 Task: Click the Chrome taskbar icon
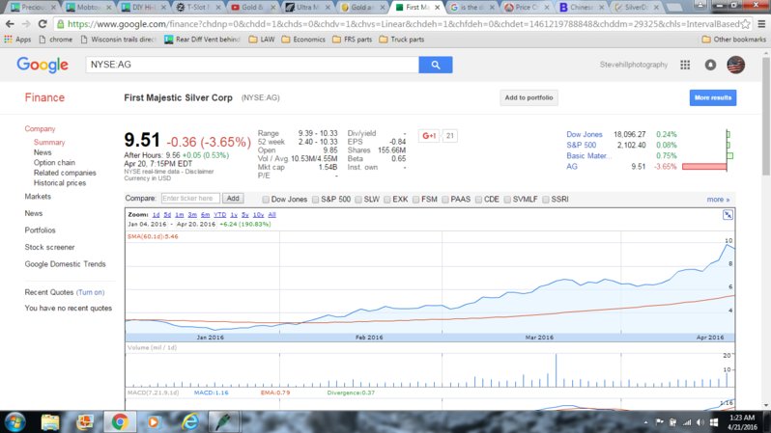(x=119, y=421)
